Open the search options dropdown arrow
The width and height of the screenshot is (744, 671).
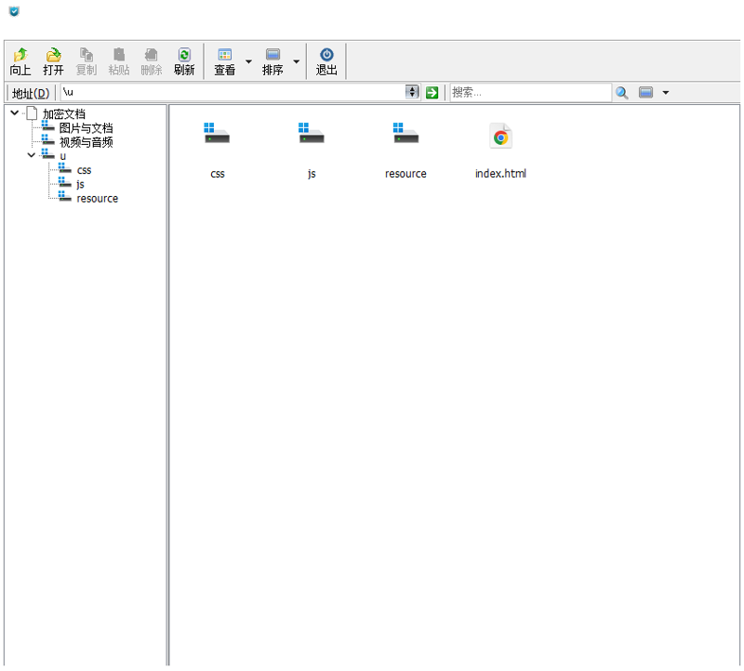tap(666, 92)
